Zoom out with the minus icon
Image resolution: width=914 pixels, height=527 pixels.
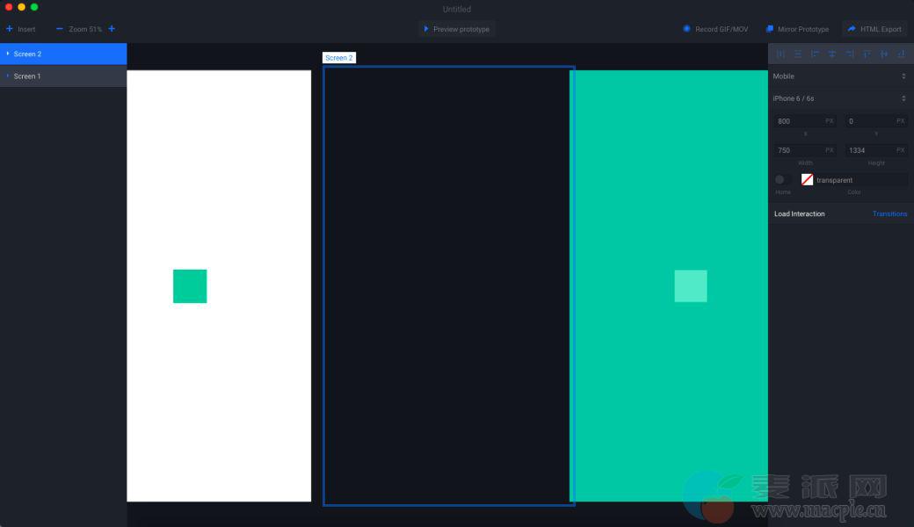tap(60, 29)
